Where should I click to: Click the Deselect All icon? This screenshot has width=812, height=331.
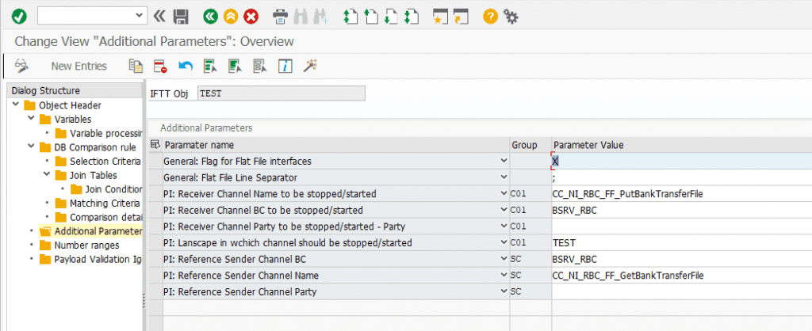[260, 66]
